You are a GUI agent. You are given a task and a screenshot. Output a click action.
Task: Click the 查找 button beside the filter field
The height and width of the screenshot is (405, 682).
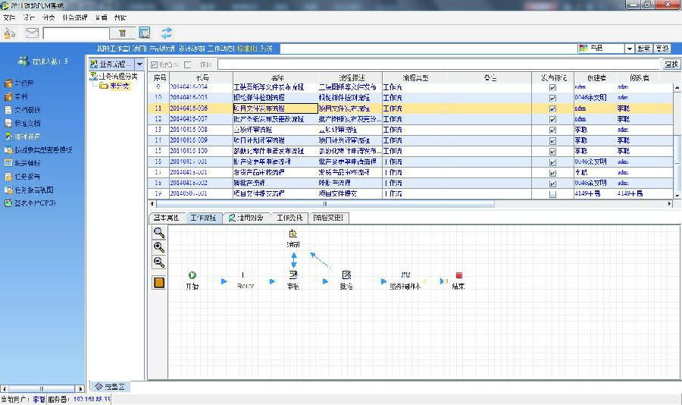[671, 64]
